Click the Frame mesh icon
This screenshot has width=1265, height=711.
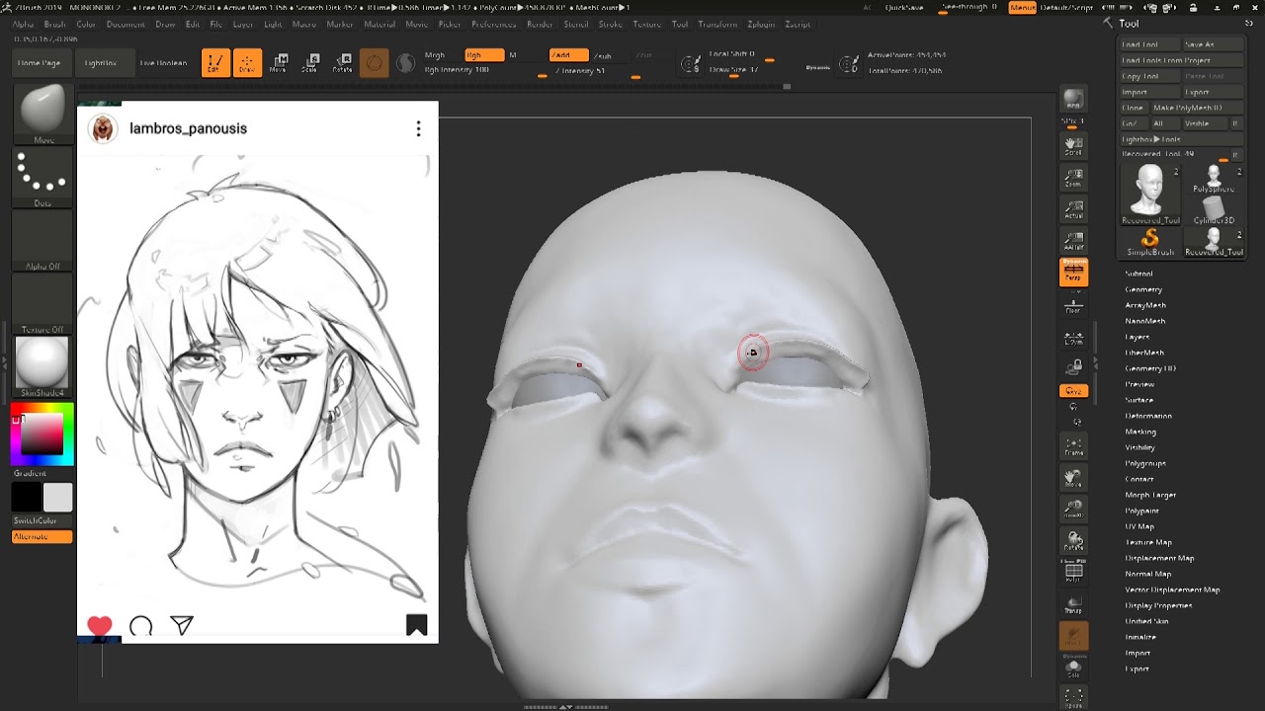tap(1073, 446)
